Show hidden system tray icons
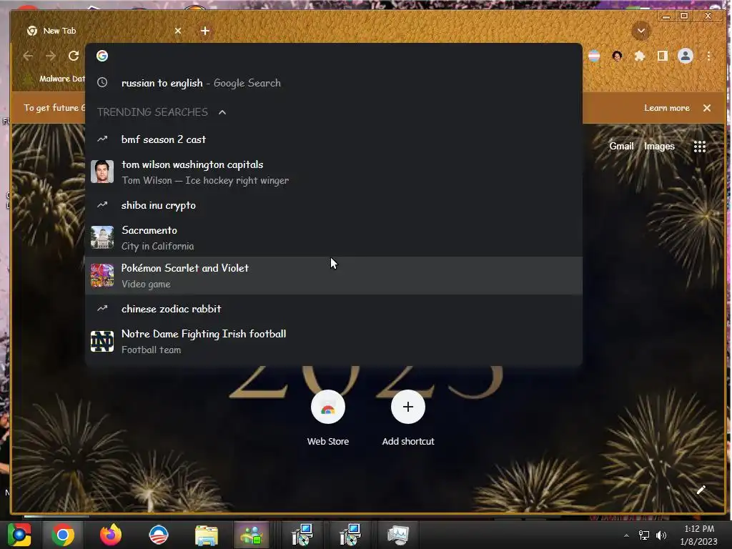This screenshot has height=549, width=732. click(626, 535)
